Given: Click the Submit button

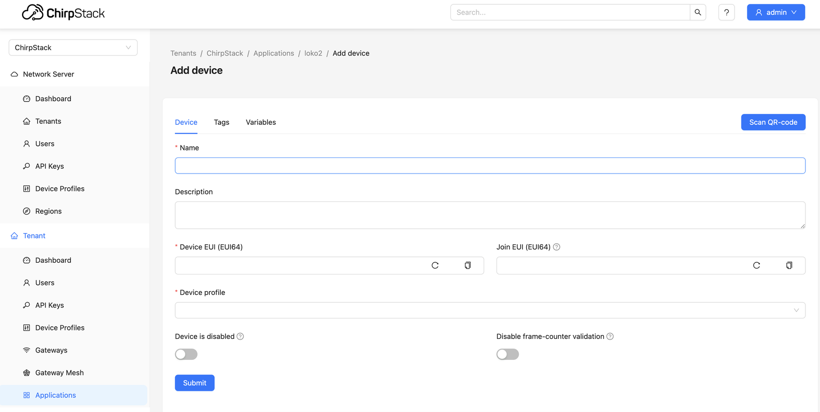Looking at the screenshot, I should (x=195, y=383).
